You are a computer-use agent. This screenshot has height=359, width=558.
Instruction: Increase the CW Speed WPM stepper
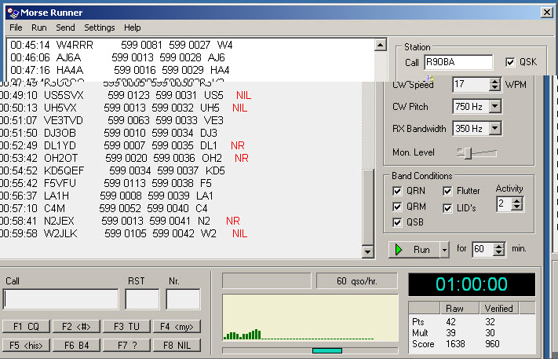tap(495, 81)
